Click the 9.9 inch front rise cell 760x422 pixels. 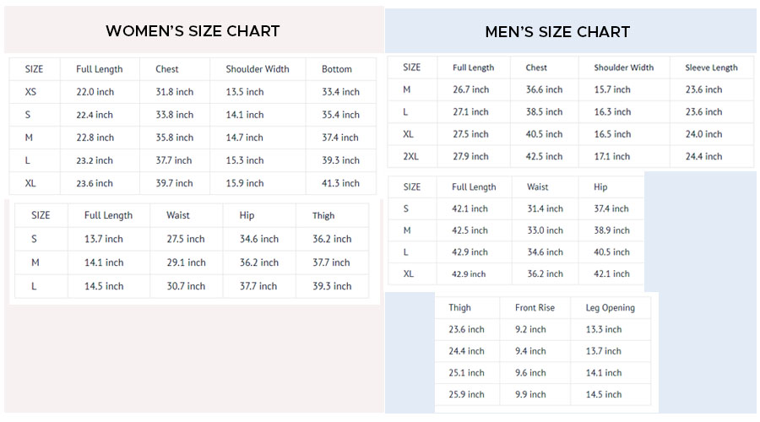tap(530, 394)
